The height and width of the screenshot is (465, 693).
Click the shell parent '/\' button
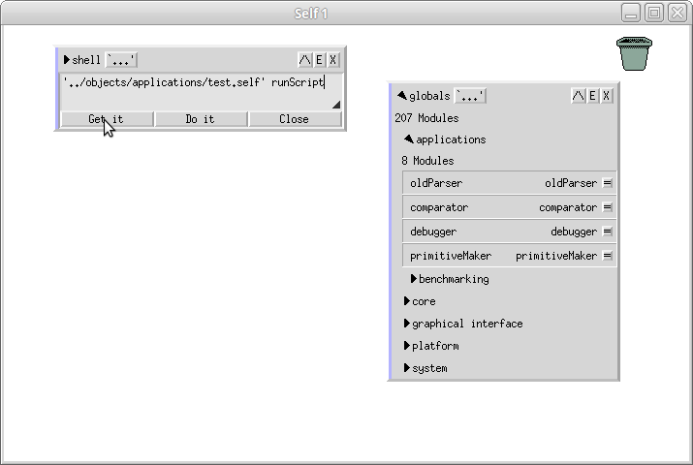click(305, 60)
